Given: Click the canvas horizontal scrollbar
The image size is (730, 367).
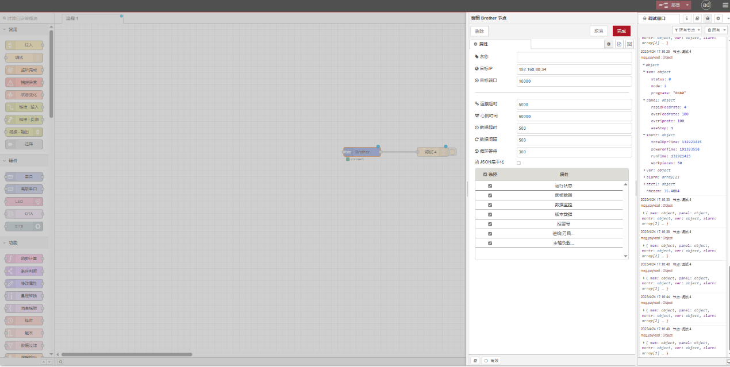Looking at the screenshot, I should pos(126,354).
